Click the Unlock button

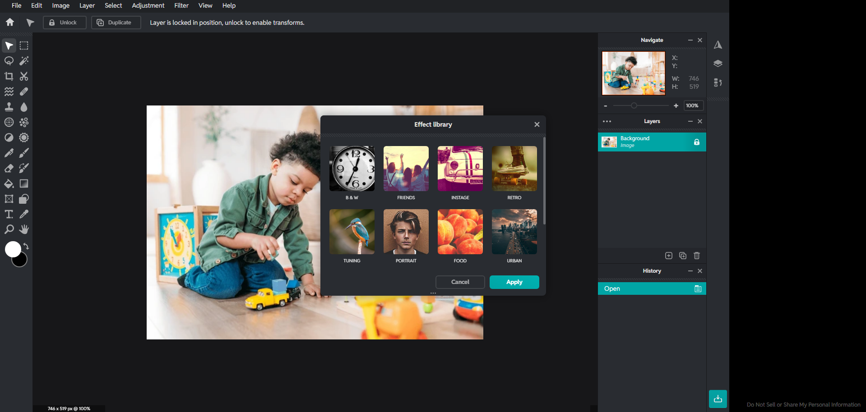click(x=65, y=23)
